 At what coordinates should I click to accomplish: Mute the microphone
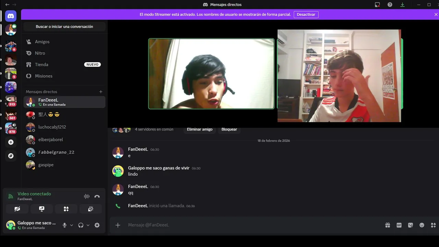click(64, 225)
